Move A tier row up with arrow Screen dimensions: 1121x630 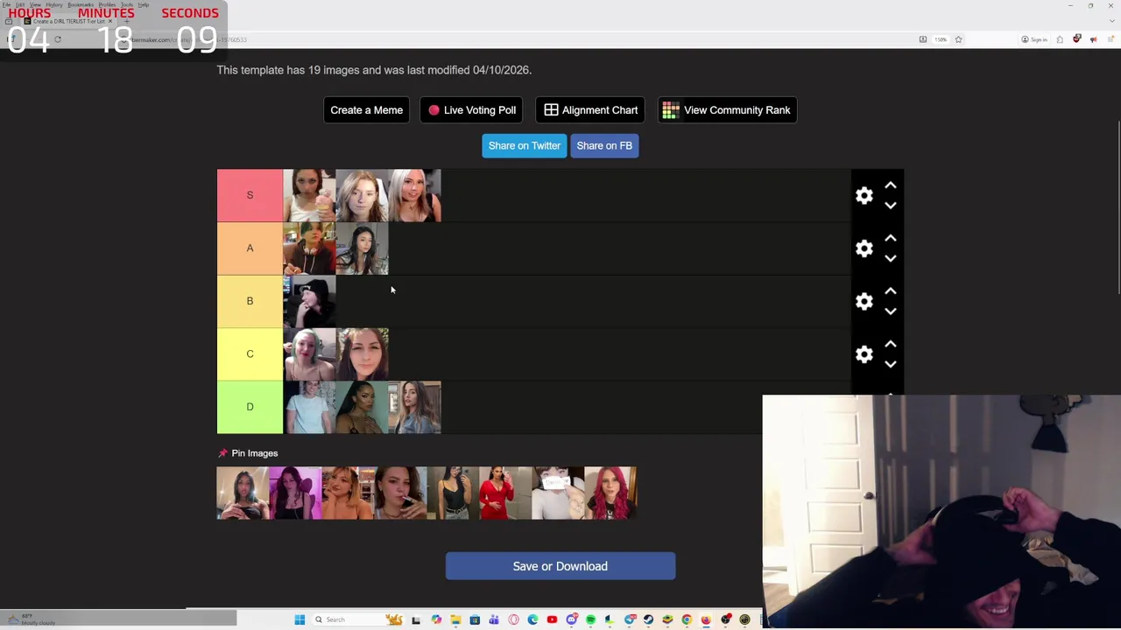tap(891, 238)
